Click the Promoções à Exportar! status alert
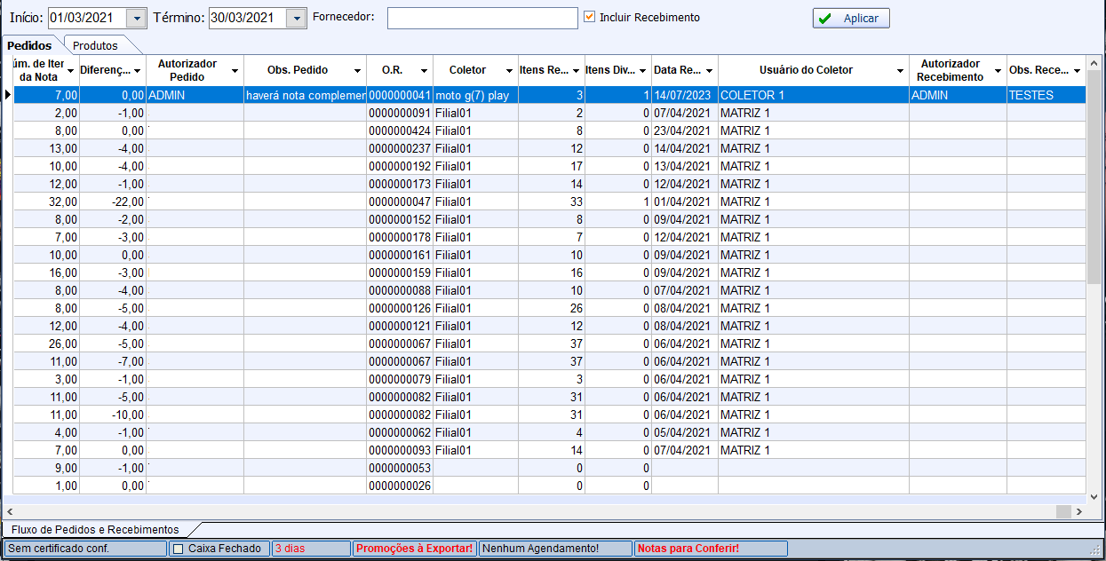Image resolution: width=1106 pixels, height=561 pixels. coord(414,549)
